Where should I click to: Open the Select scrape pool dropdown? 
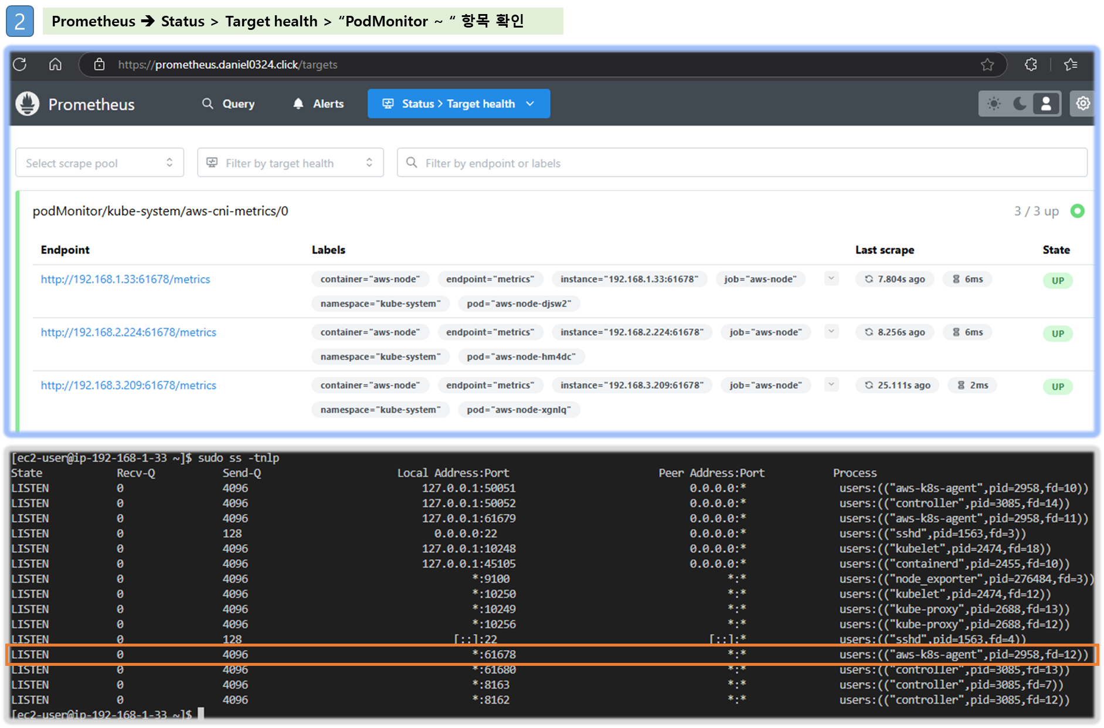pyautogui.click(x=100, y=163)
